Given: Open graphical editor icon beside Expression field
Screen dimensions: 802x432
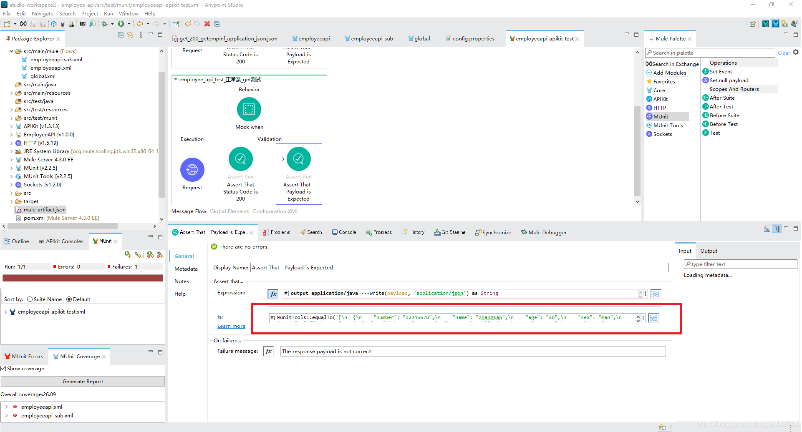Looking at the screenshot, I should 656,294.
